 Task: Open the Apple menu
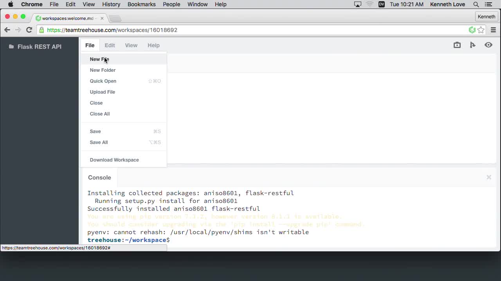(11, 4)
